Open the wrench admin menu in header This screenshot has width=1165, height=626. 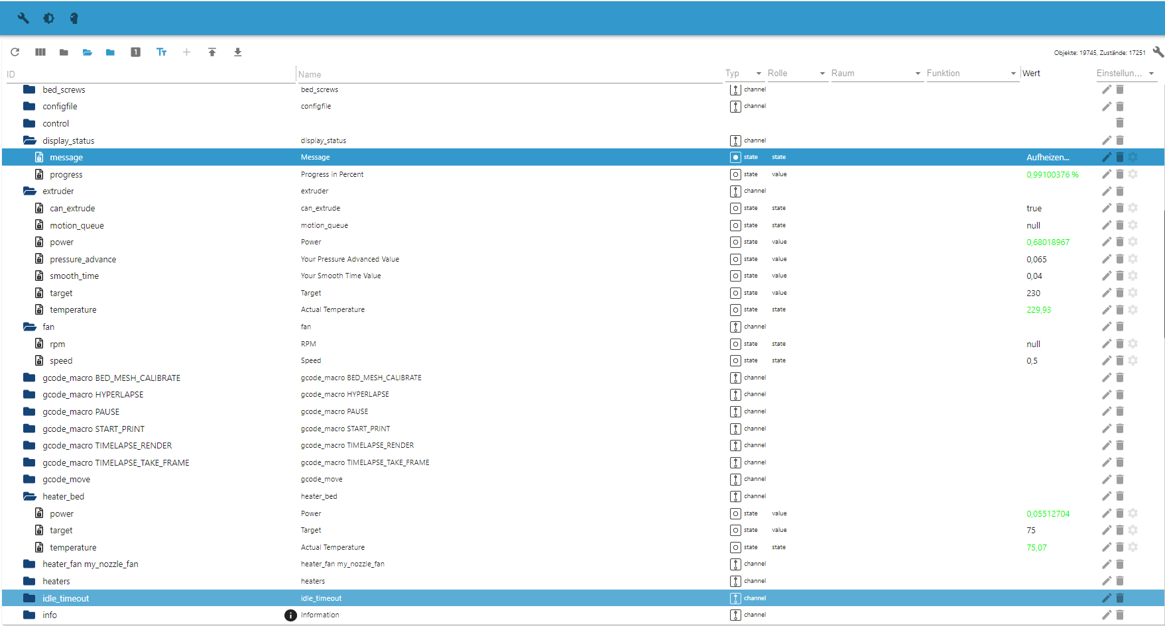pyautogui.click(x=23, y=19)
